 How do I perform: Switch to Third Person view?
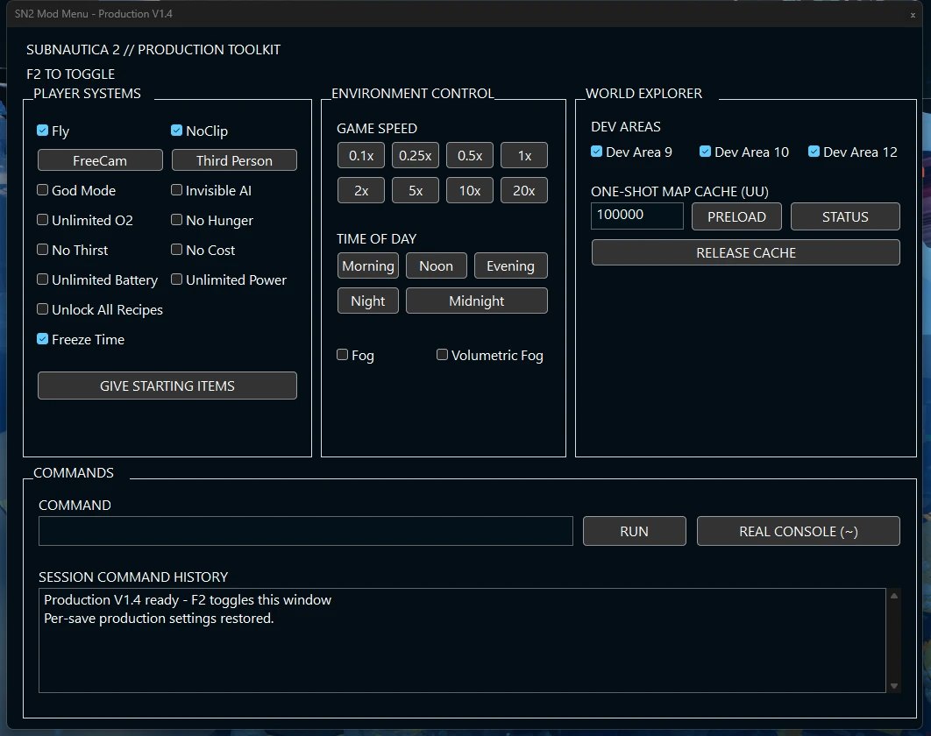tap(234, 160)
